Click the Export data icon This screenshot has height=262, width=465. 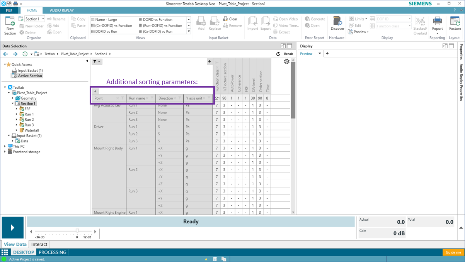point(266,22)
